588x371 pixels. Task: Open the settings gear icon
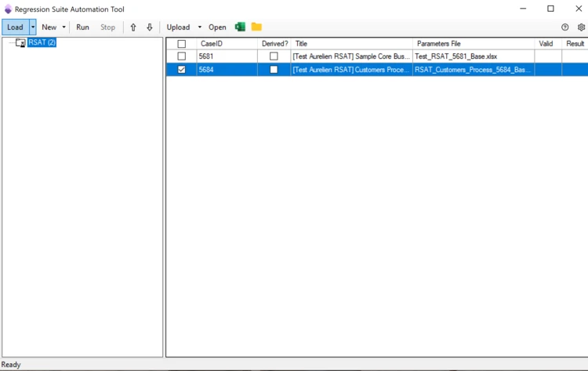pos(580,27)
